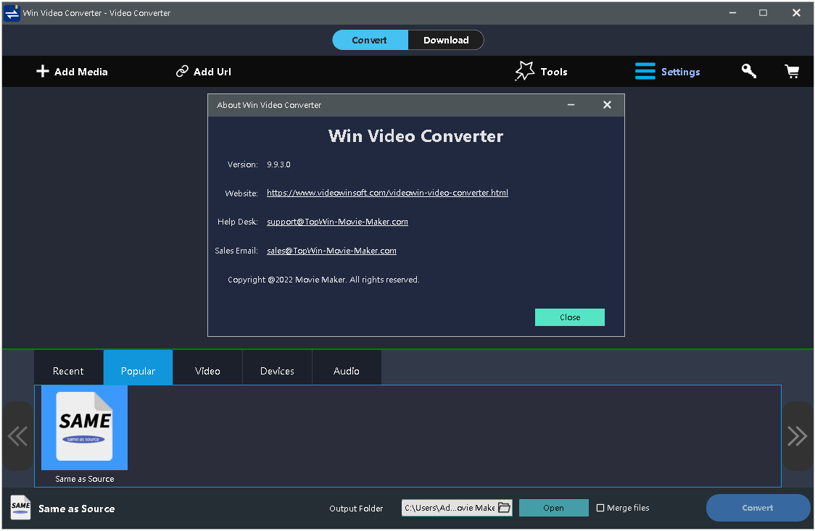Maximize the main Win Video Converter window
This screenshot has height=531, width=815.
coord(763,13)
